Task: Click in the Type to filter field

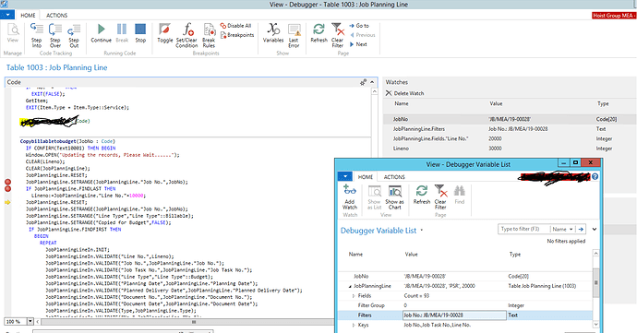Action: (x=524, y=229)
